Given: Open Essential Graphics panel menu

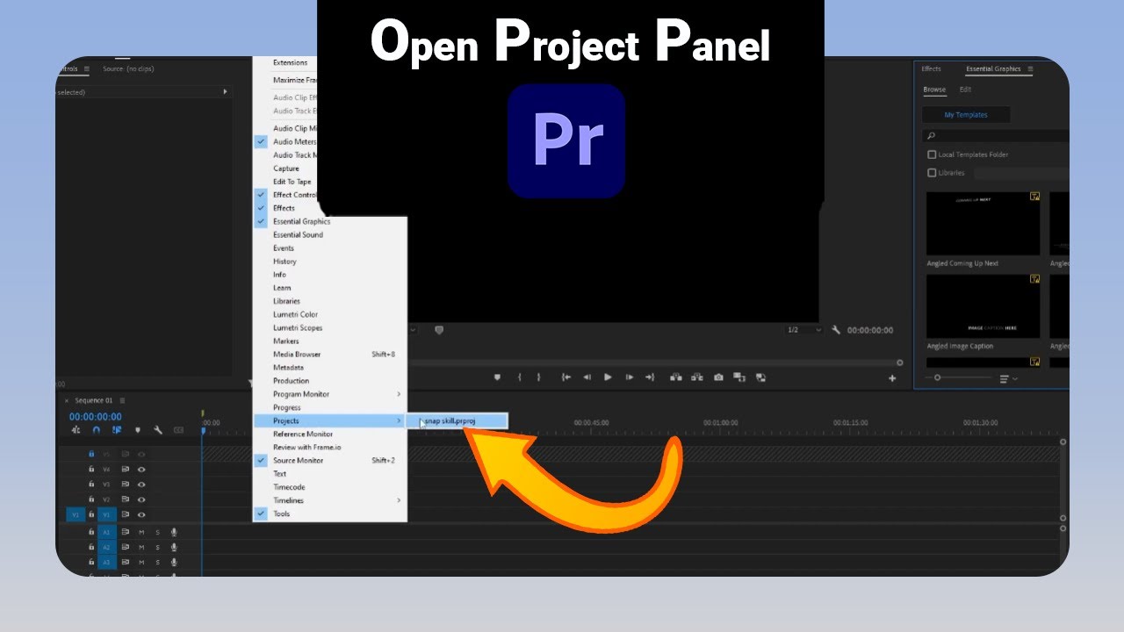Looking at the screenshot, I should tap(1030, 68).
